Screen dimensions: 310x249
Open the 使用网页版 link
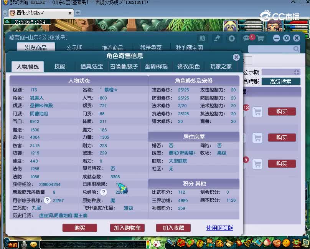(219, 228)
